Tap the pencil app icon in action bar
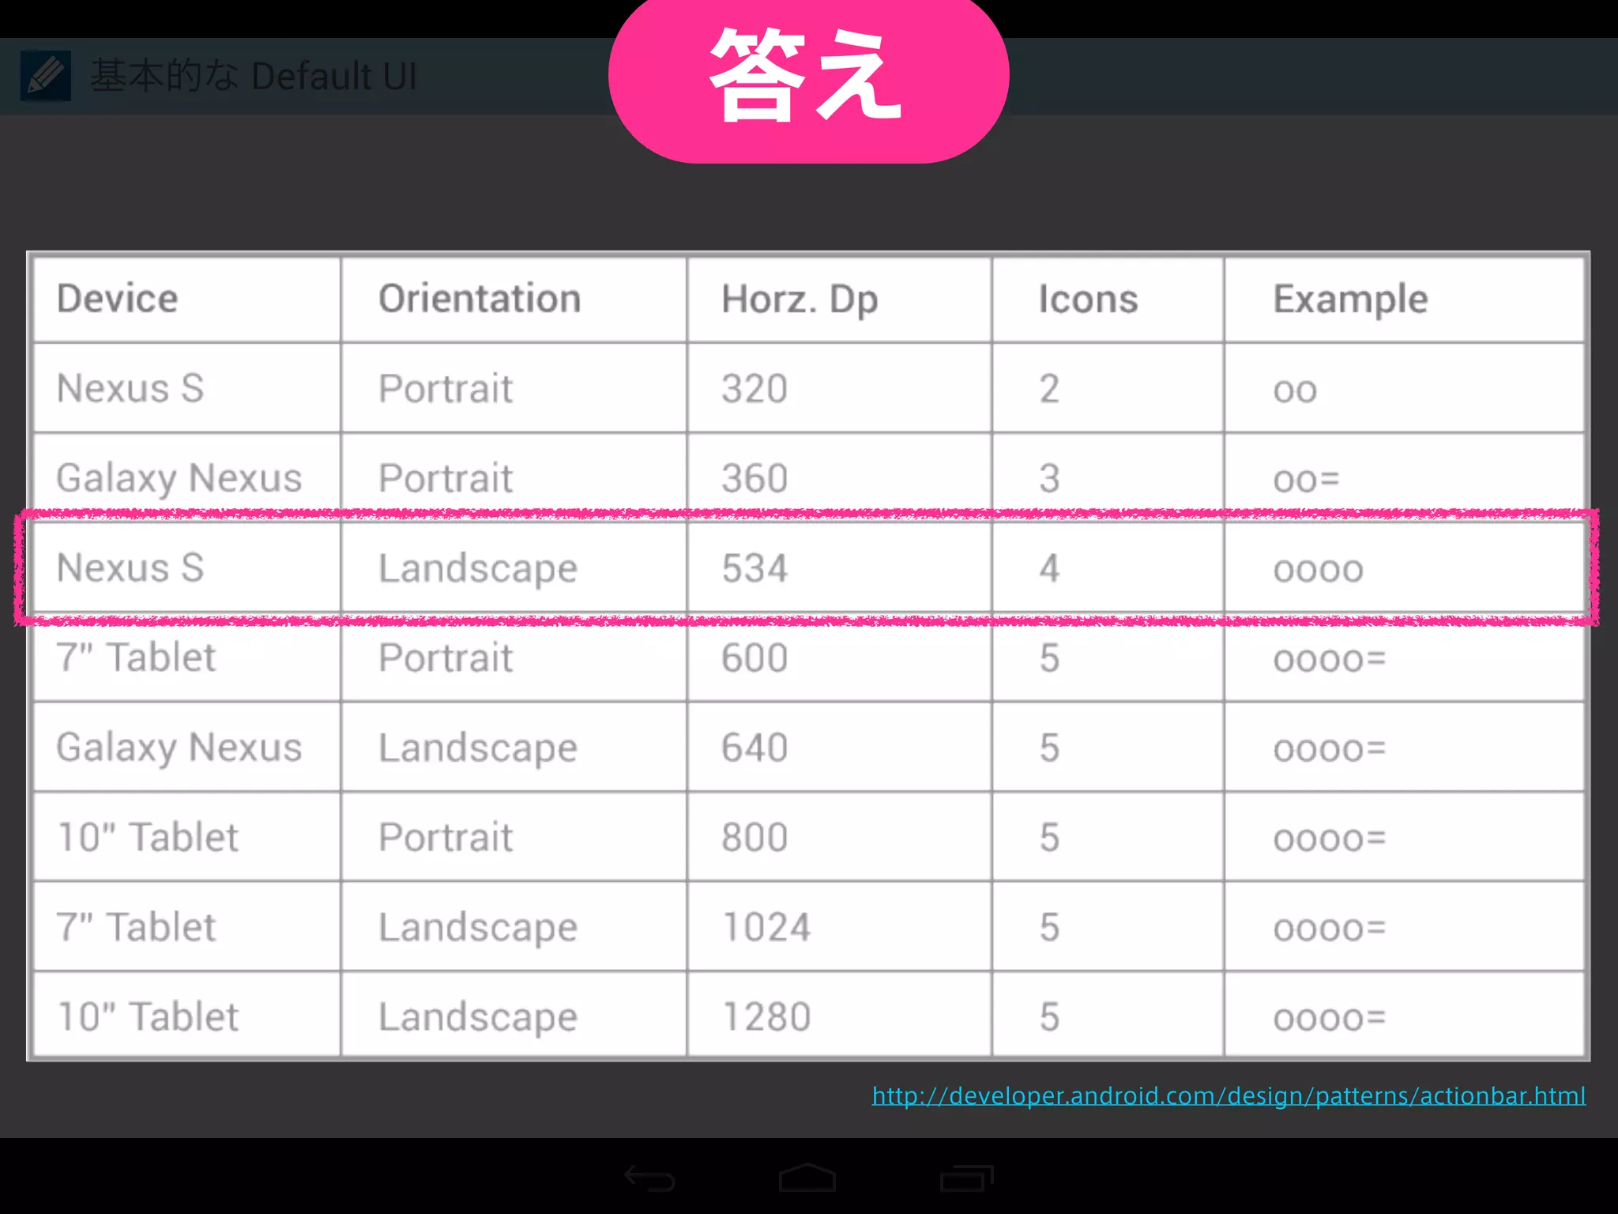Viewport: 1618px width, 1214px height. (x=46, y=76)
